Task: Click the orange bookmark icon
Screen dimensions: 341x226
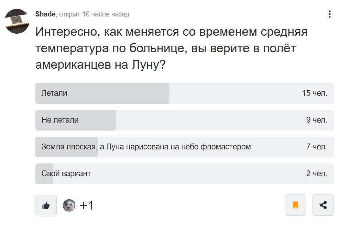Action: (x=296, y=205)
